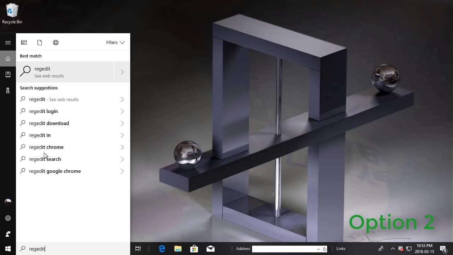Open the regedit best match result
The height and width of the screenshot is (255, 453).
65,72
